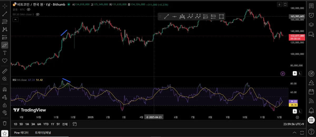The width and height of the screenshot is (316, 137).
Task: Open go to date calendar button
Action: tap(75, 124)
